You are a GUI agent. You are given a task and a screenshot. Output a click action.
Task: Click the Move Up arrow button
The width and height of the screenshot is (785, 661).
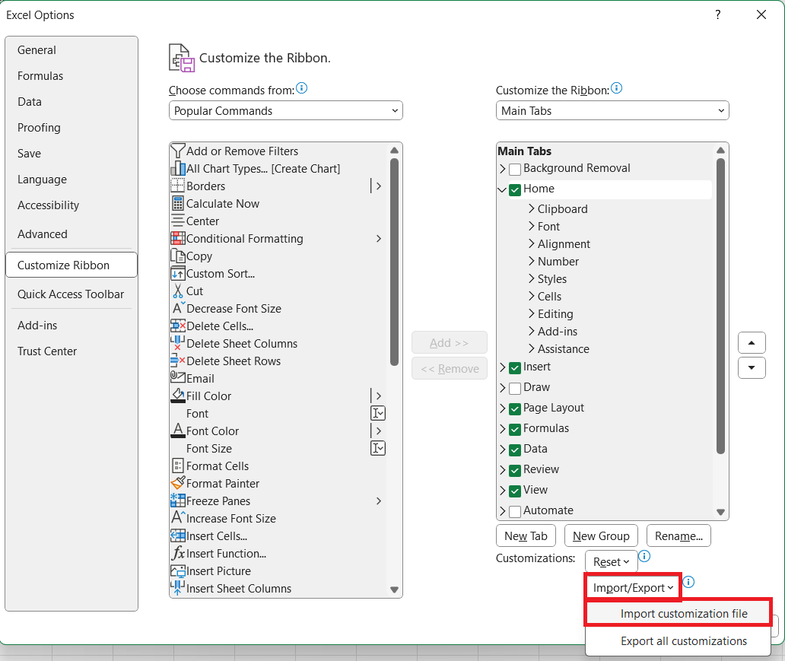click(x=752, y=343)
